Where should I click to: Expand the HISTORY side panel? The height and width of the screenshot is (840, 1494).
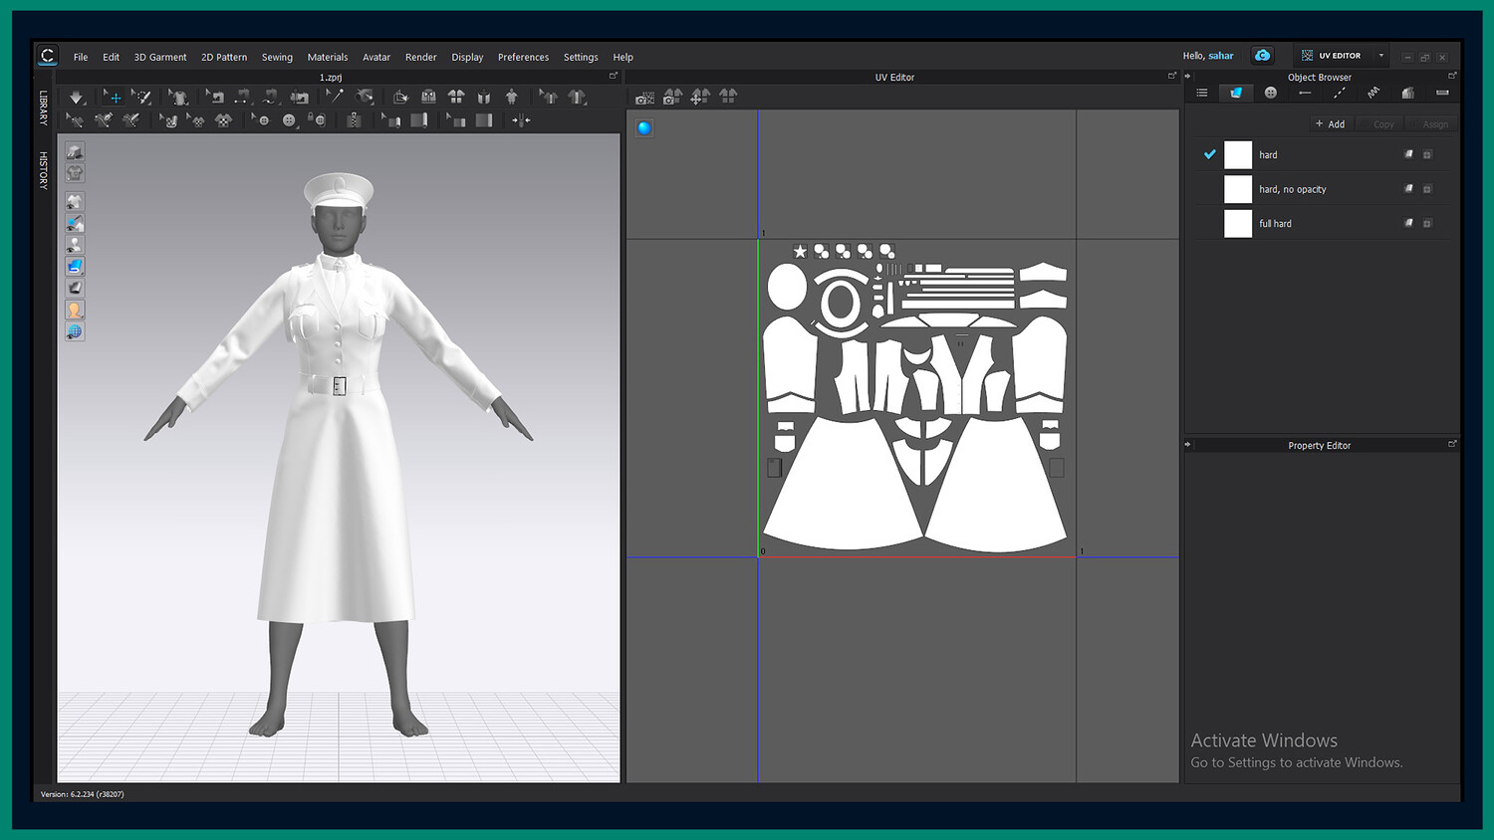[43, 170]
